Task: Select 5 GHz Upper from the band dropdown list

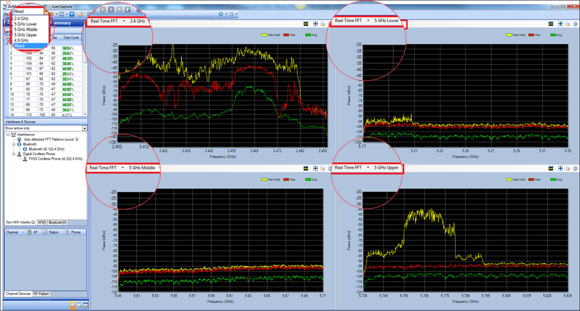Action: [26, 35]
